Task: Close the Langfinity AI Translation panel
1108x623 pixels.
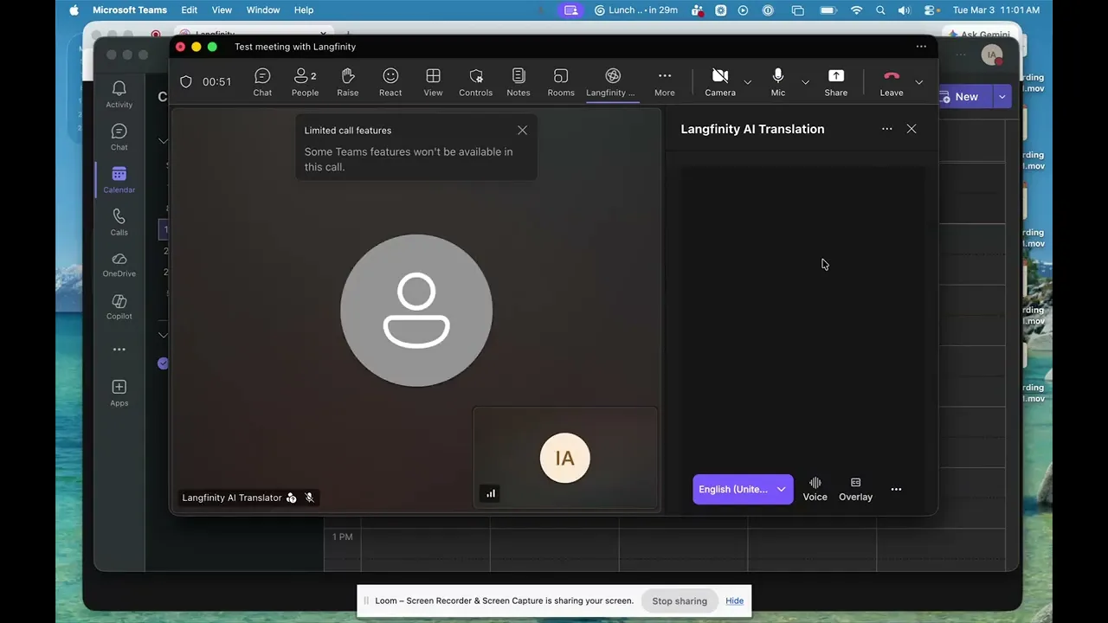Action: 912,129
